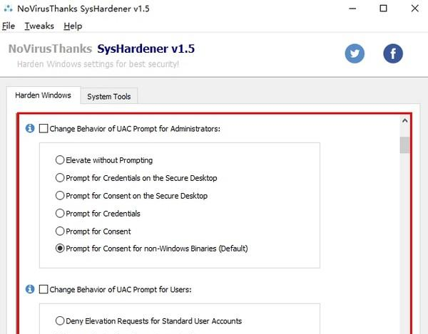Enable Change Behavior of UAC Prompt for Users

click(x=44, y=290)
